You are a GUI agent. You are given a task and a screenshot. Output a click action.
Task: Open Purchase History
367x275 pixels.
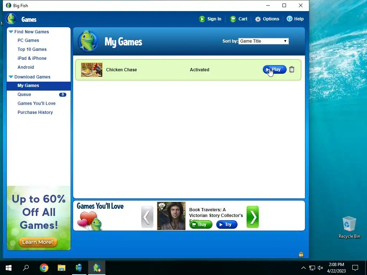tap(35, 112)
